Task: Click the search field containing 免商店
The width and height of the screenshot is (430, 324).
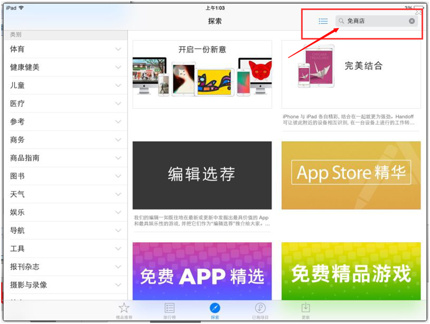Action: click(377, 21)
